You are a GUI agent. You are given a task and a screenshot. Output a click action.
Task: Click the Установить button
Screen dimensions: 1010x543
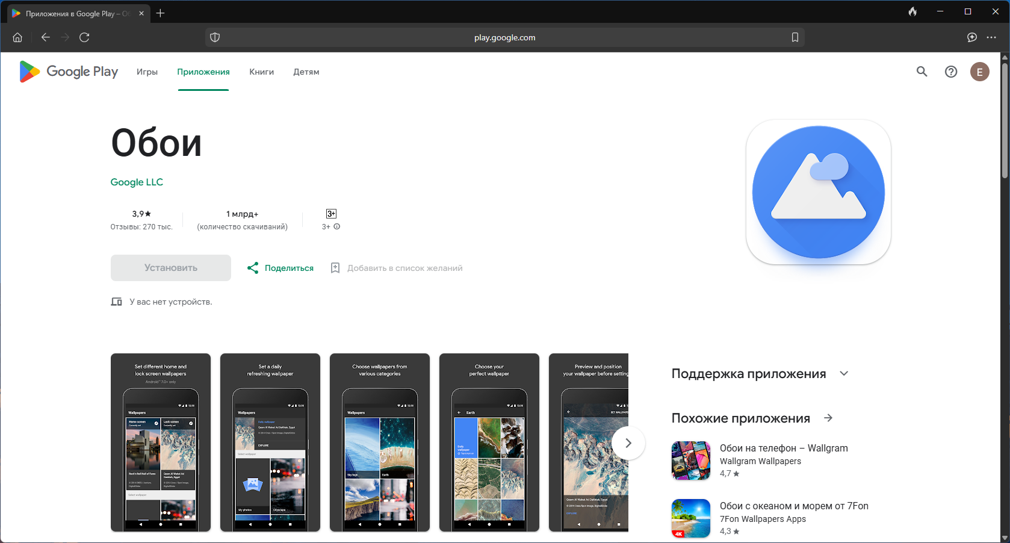tap(171, 268)
